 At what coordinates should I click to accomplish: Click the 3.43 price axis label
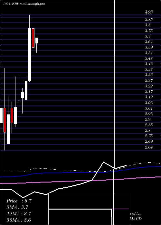tap(149, 64)
